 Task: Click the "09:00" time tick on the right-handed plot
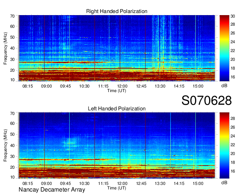click(46, 86)
